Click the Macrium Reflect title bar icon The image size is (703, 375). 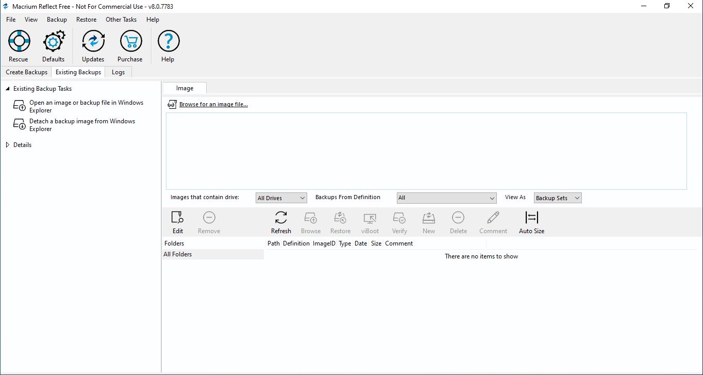(6, 6)
